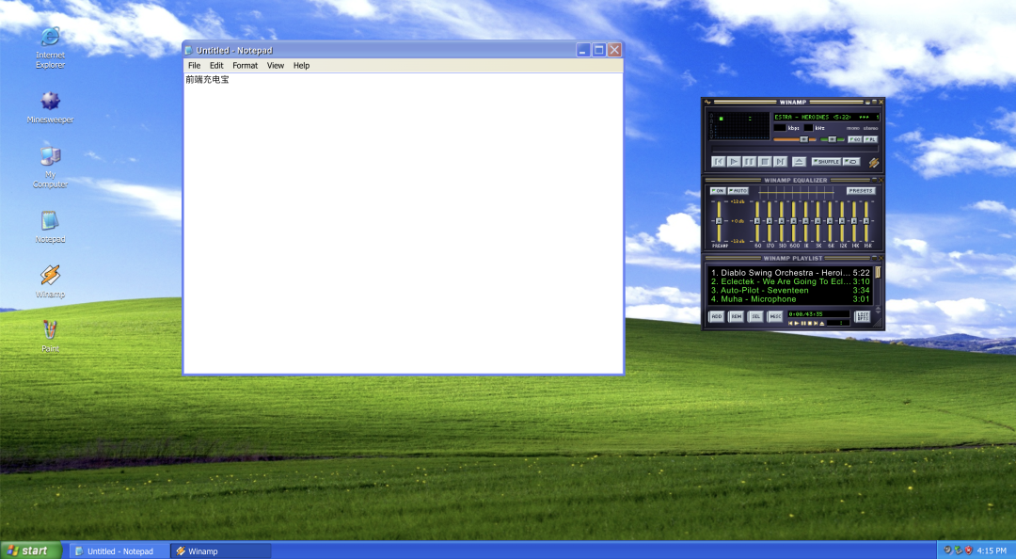
Task: Select the Minesweeper desktop icon
Action: click(50, 101)
